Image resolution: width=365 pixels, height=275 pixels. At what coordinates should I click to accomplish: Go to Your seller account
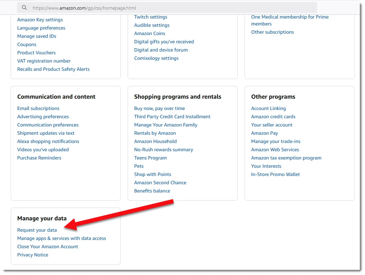pos(272,125)
